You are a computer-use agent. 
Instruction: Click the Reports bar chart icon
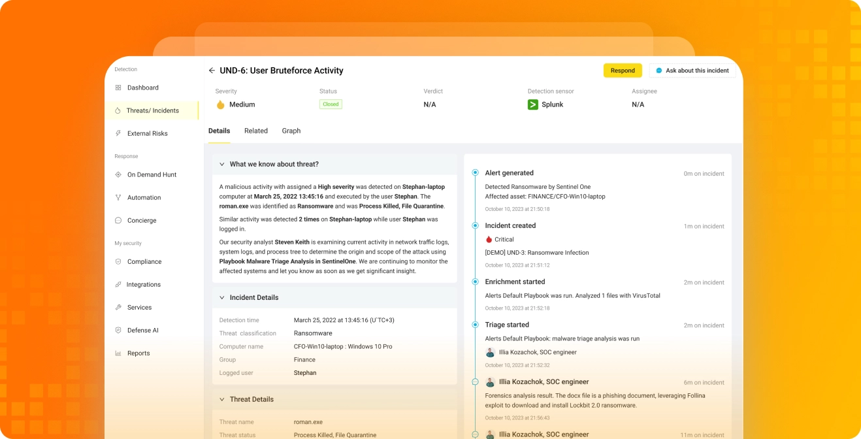coord(118,353)
